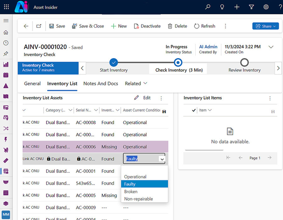Open record in new window icon
This screenshot has width=283, height=220.
click(39, 26)
